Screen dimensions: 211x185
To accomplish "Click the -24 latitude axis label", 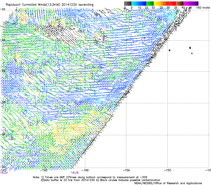I will click(x=3, y=71).
